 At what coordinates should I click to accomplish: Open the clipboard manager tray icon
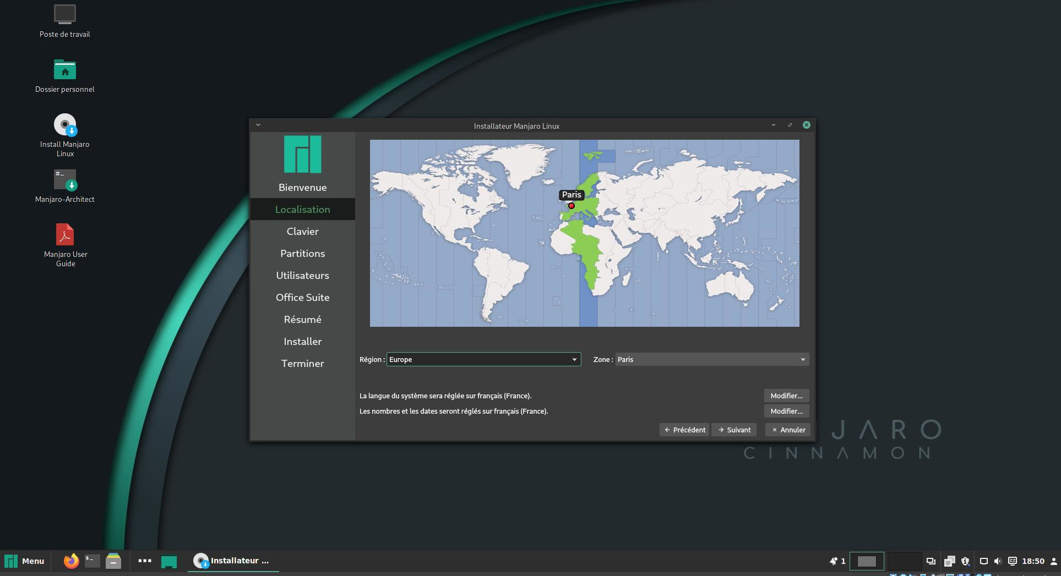click(949, 561)
